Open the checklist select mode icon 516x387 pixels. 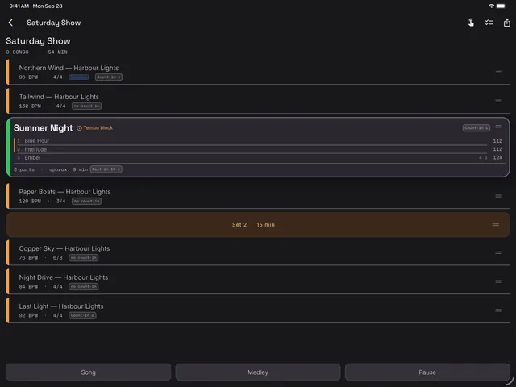pos(489,23)
